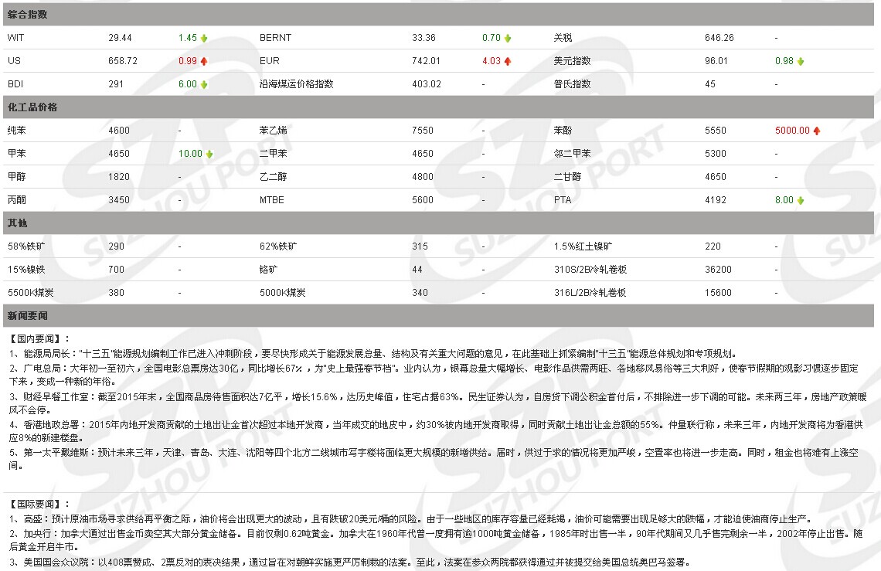Click the green down arrow beside BDI 6.00
Image resolution: width=881 pixels, height=571 pixels.
(x=204, y=84)
